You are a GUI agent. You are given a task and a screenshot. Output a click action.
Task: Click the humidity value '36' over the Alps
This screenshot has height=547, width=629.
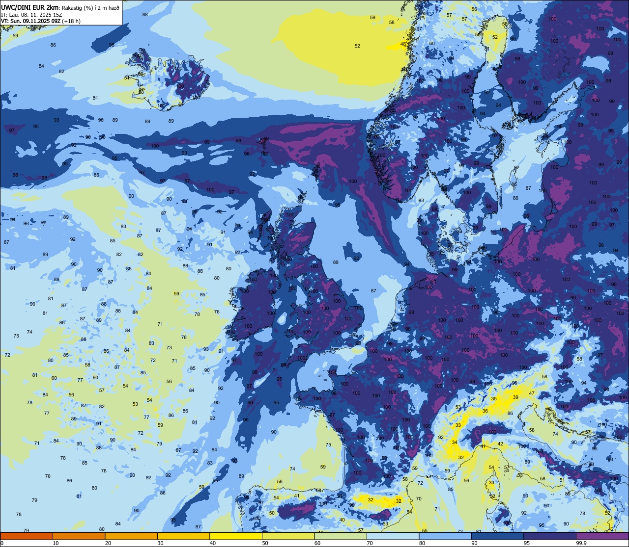(x=485, y=411)
